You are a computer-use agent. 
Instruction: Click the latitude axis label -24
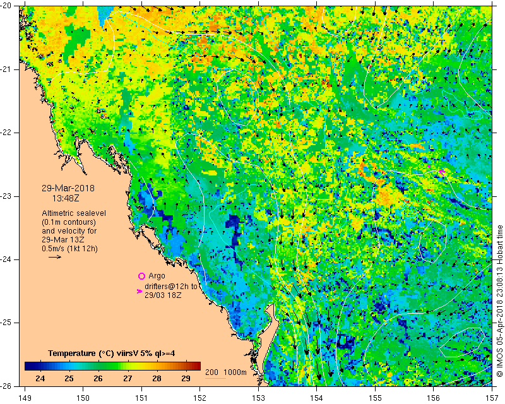click(x=5, y=259)
